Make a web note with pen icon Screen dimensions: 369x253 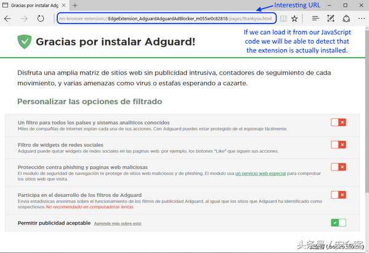pyautogui.click(x=330, y=19)
